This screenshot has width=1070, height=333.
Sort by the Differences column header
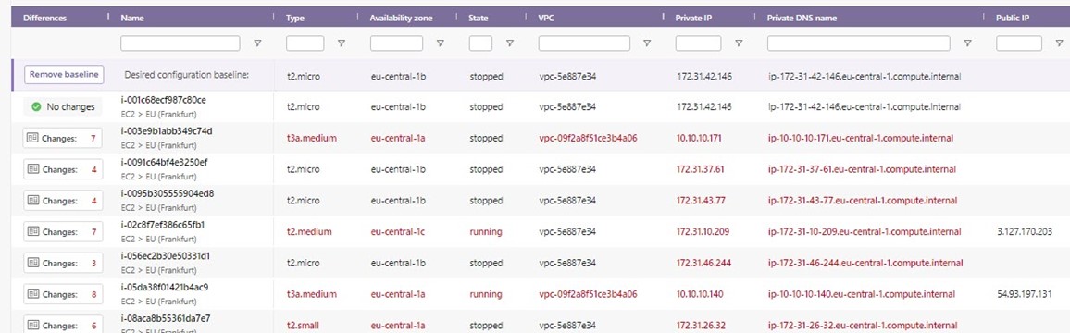click(x=45, y=18)
